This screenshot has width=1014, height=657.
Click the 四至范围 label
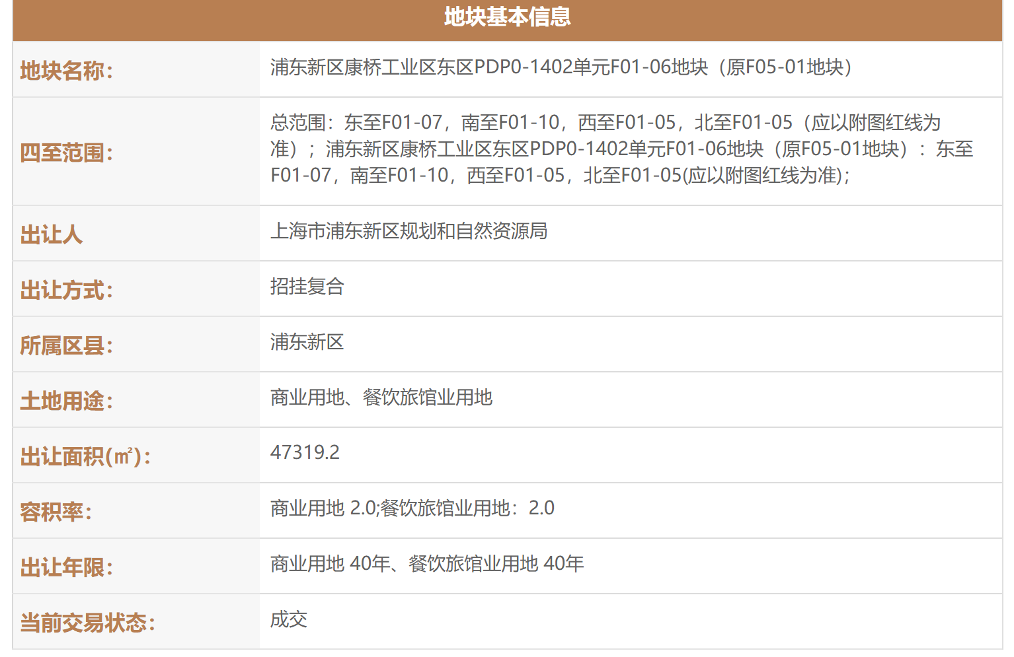click(66, 153)
